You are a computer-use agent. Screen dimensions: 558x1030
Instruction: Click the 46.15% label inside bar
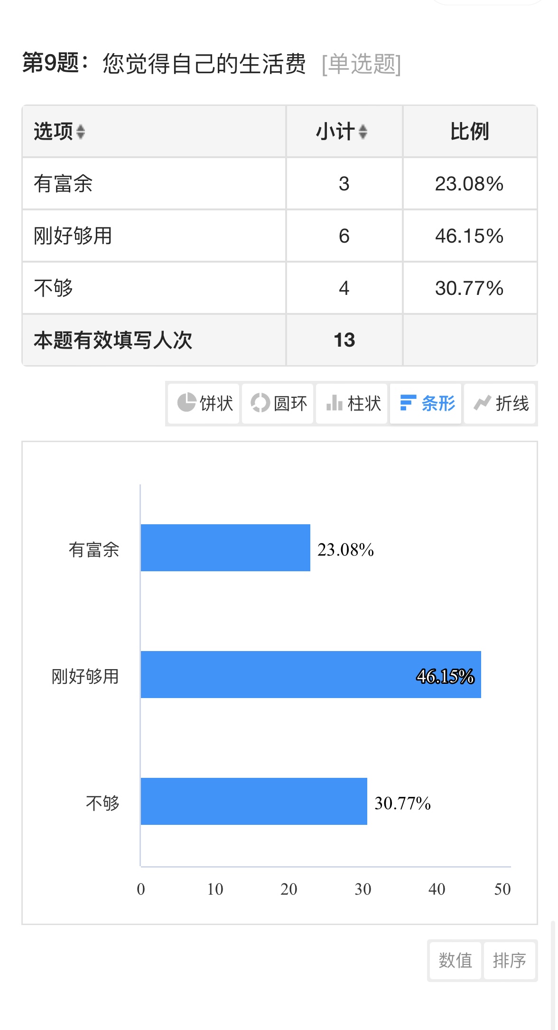[445, 676]
